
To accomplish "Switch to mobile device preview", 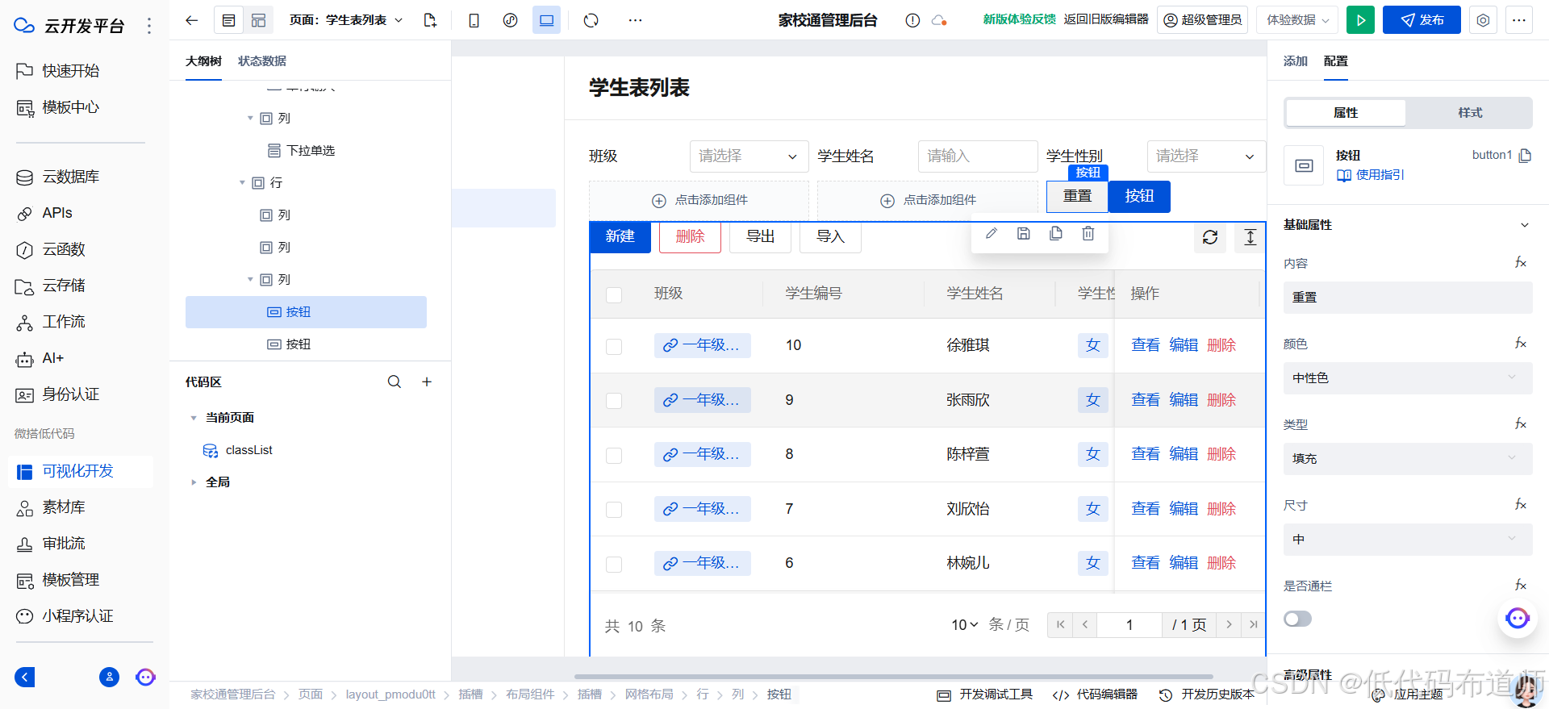I will tap(474, 20).
